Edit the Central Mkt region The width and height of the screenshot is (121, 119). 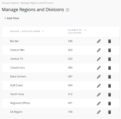pos(99,50)
